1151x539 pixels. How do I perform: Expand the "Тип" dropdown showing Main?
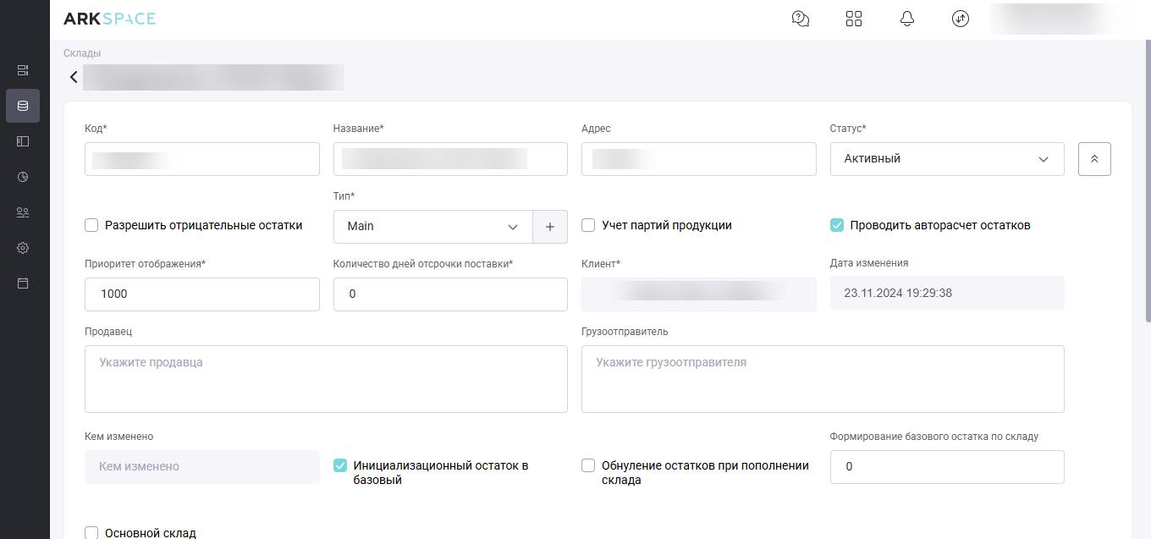click(x=432, y=227)
